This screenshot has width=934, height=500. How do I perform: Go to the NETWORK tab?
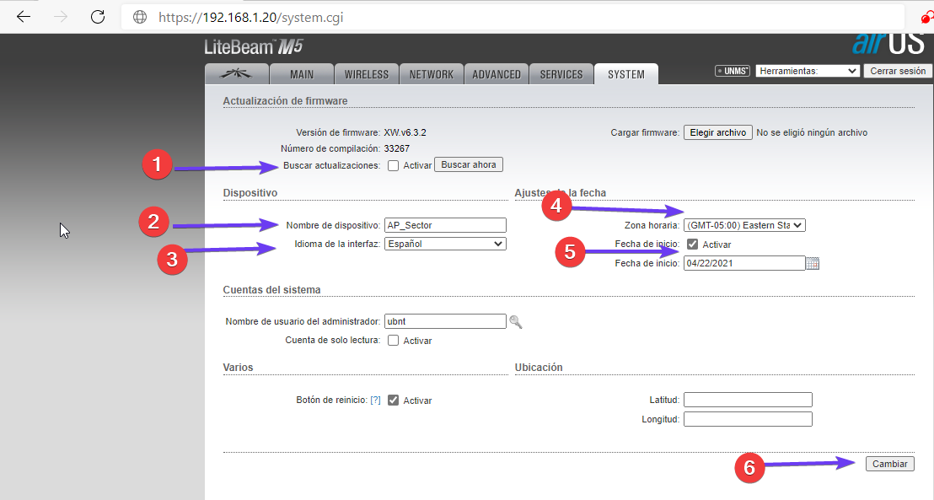[x=431, y=74]
